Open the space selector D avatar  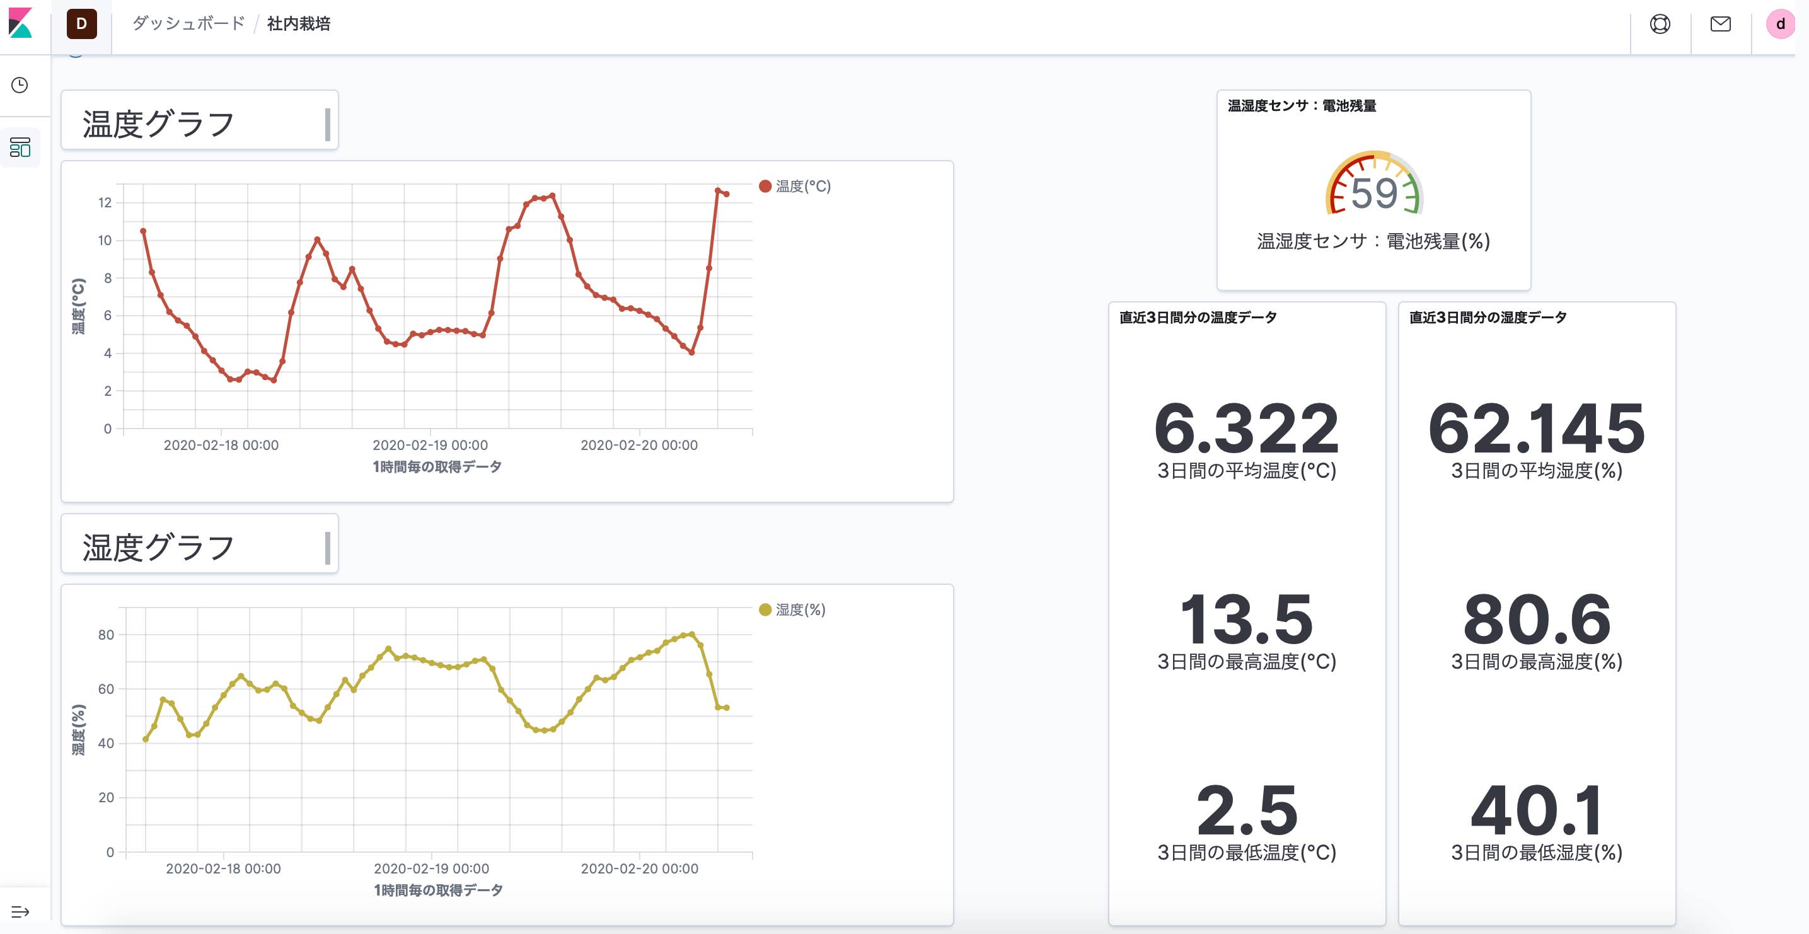[x=81, y=24]
